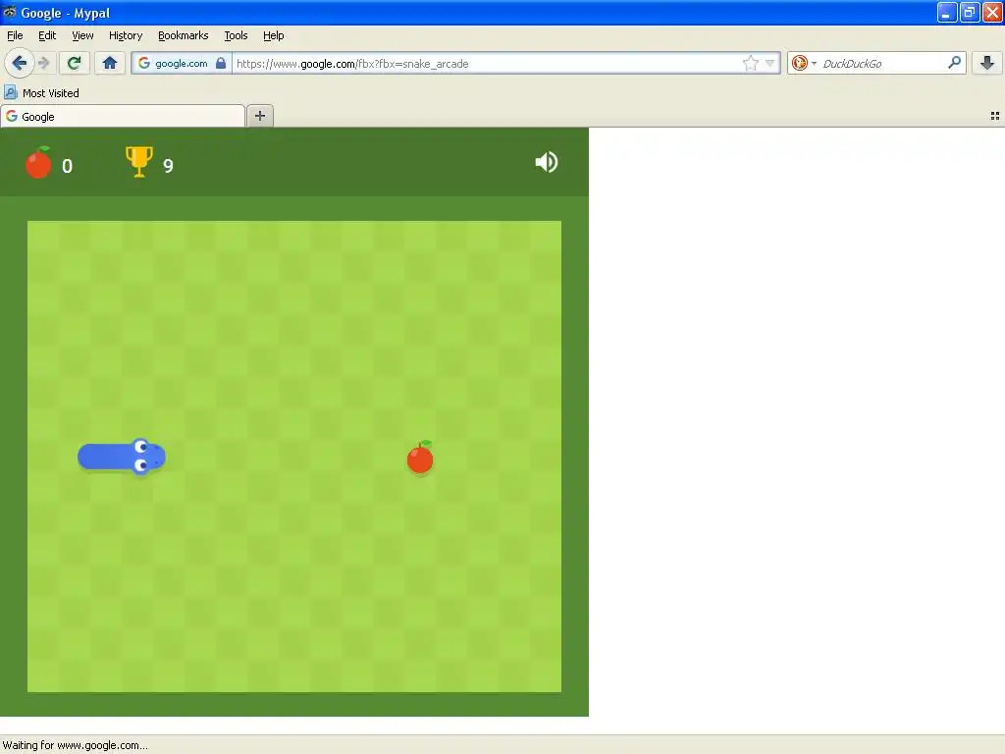
Task: Open the downloads arrow button
Action: pyautogui.click(x=987, y=63)
